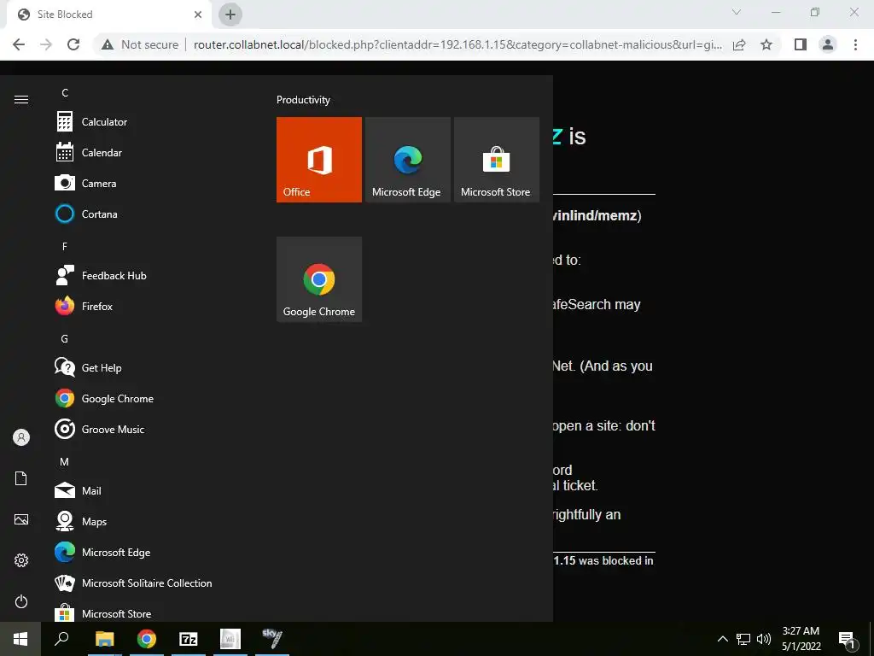Expand the Start menu hamburger button
This screenshot has height=656, width=874.
click(21, 99)
